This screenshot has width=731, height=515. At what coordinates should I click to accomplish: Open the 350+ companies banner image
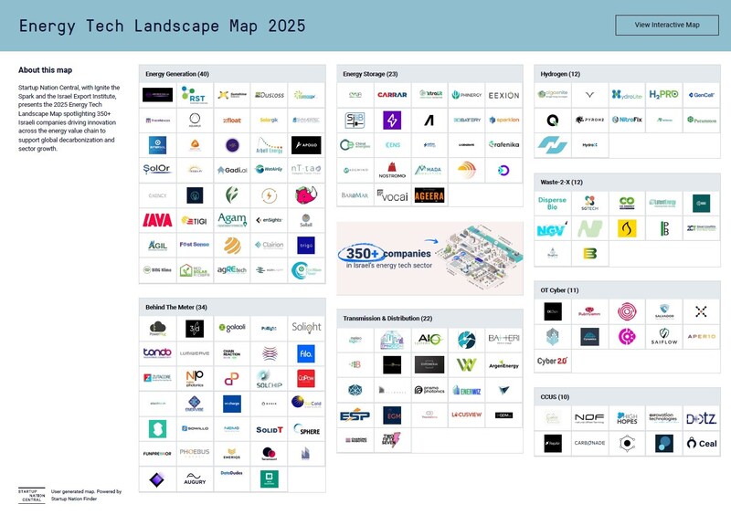[x=429, y=258]
